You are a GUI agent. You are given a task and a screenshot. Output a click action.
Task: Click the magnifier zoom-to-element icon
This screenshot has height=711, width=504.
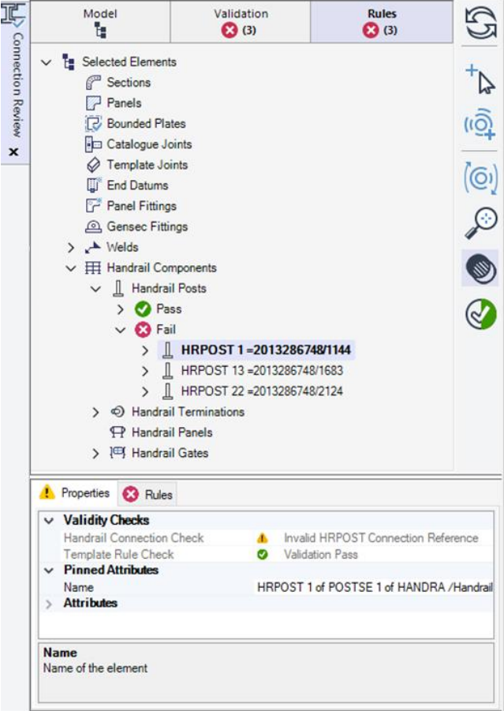(x=480, y=224)
